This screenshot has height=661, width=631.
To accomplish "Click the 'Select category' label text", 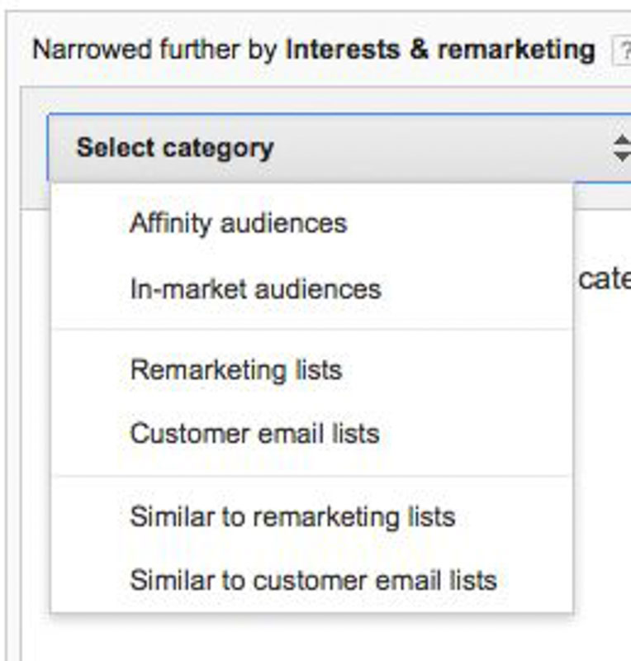I will tap(174, 149).
